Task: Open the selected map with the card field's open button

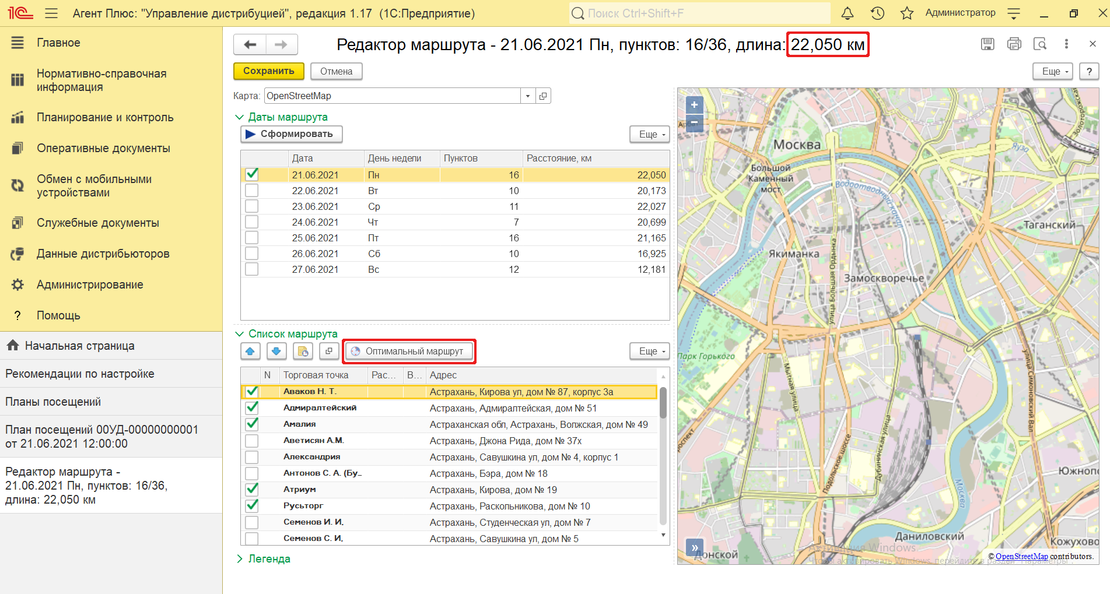Action: (x=543, y=96)
